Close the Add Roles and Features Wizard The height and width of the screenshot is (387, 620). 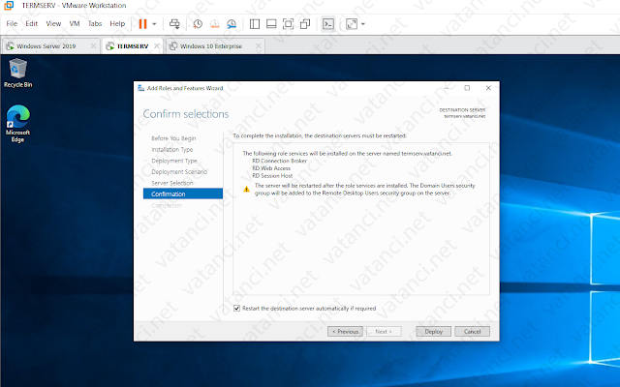tap(488, 88)
